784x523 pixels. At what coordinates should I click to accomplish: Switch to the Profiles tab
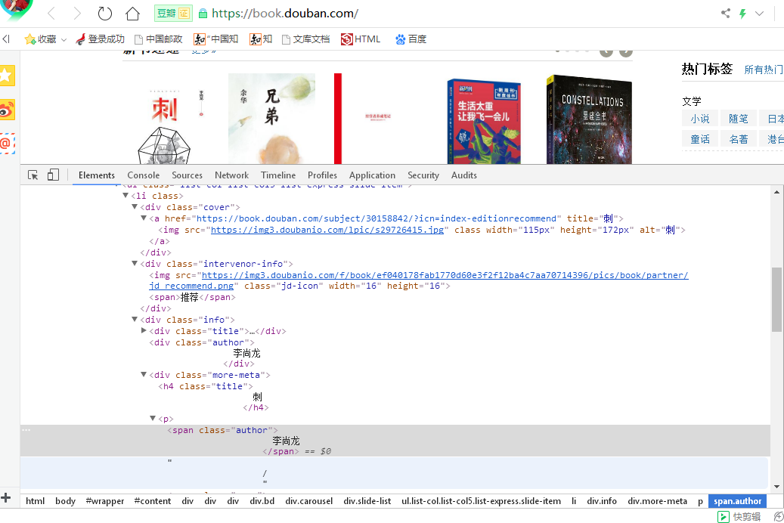(x=323, y=175)
